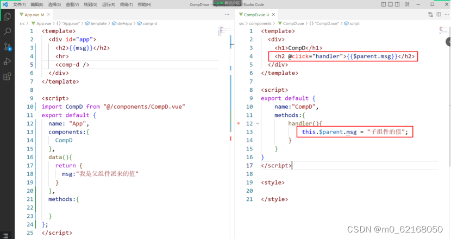This screenshot has height=239, width=451.
Task: Select the App.vue file breadcrumb
Action: click(x=41, y=23)
